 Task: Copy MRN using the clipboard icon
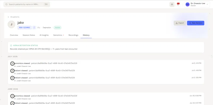pyautogui.click(x=34, y=28)
